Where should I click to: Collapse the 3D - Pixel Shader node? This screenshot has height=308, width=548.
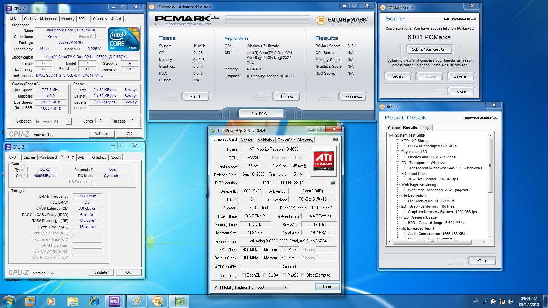397,174
